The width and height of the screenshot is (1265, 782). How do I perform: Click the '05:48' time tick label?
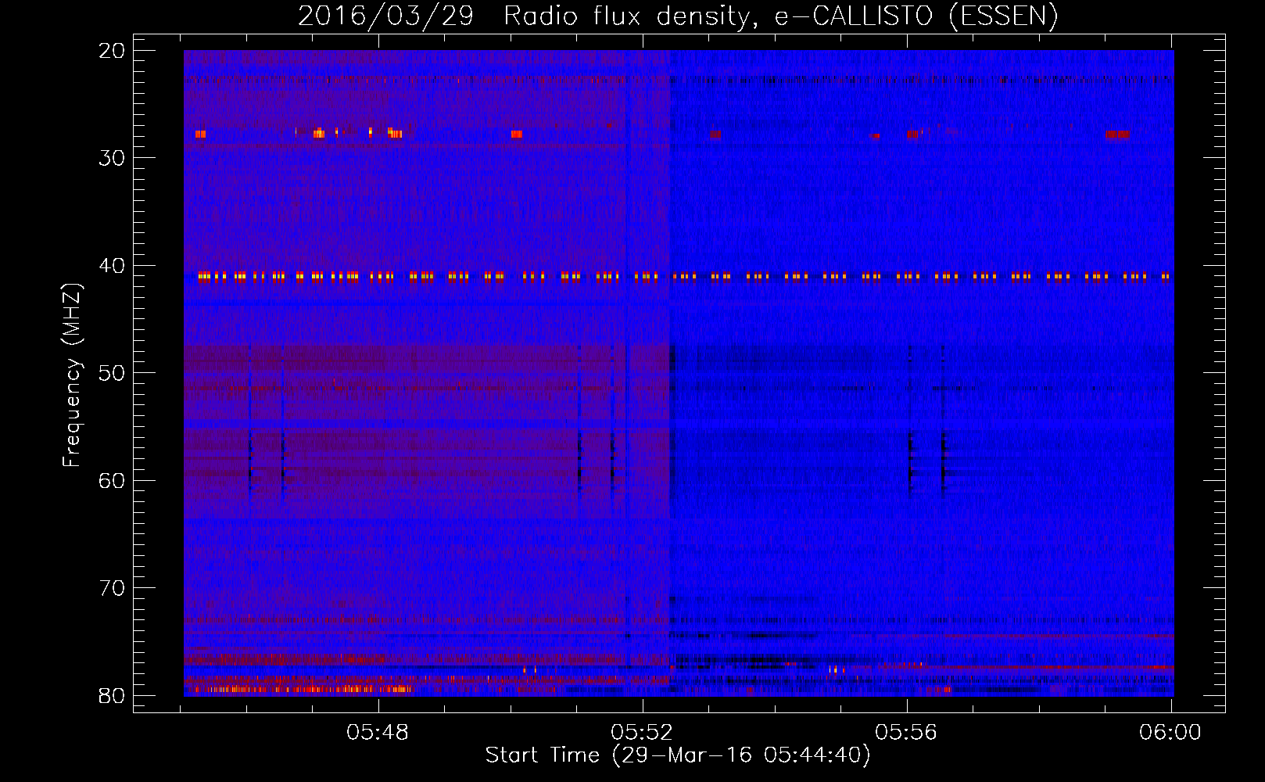click(x=378, y=733)
